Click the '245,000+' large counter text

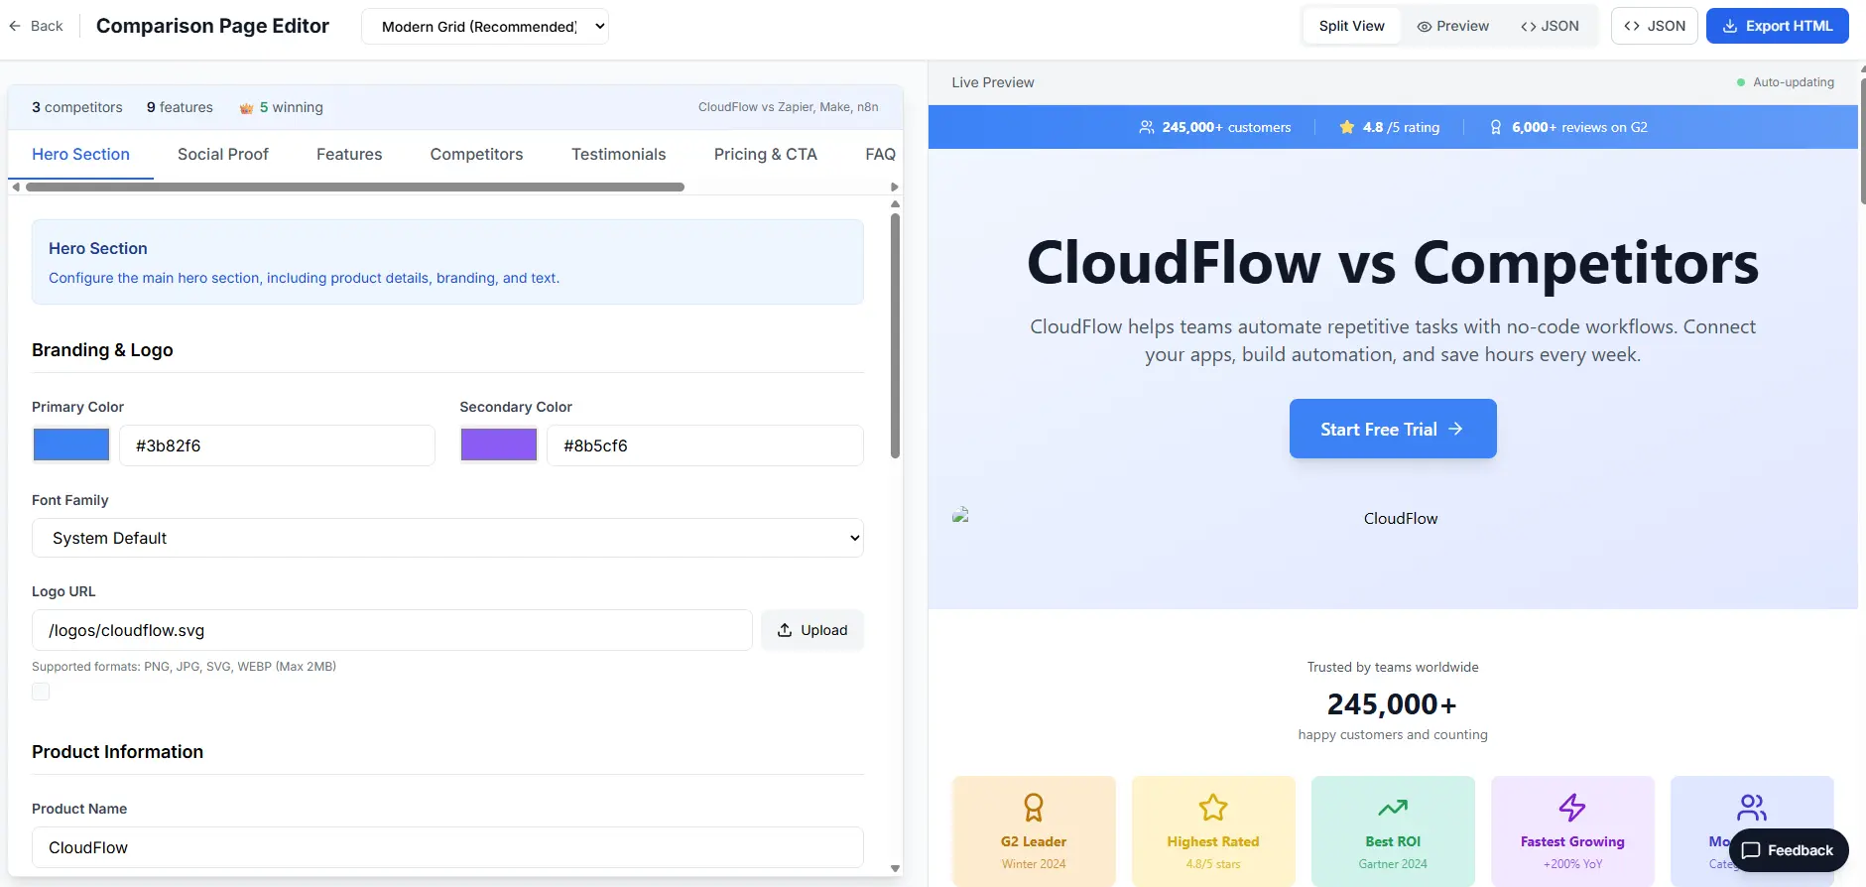(1393, 704)
